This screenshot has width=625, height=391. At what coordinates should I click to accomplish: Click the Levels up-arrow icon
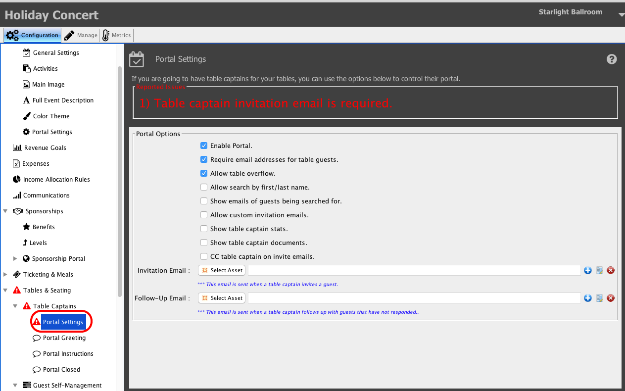click(x=26, y=243)
